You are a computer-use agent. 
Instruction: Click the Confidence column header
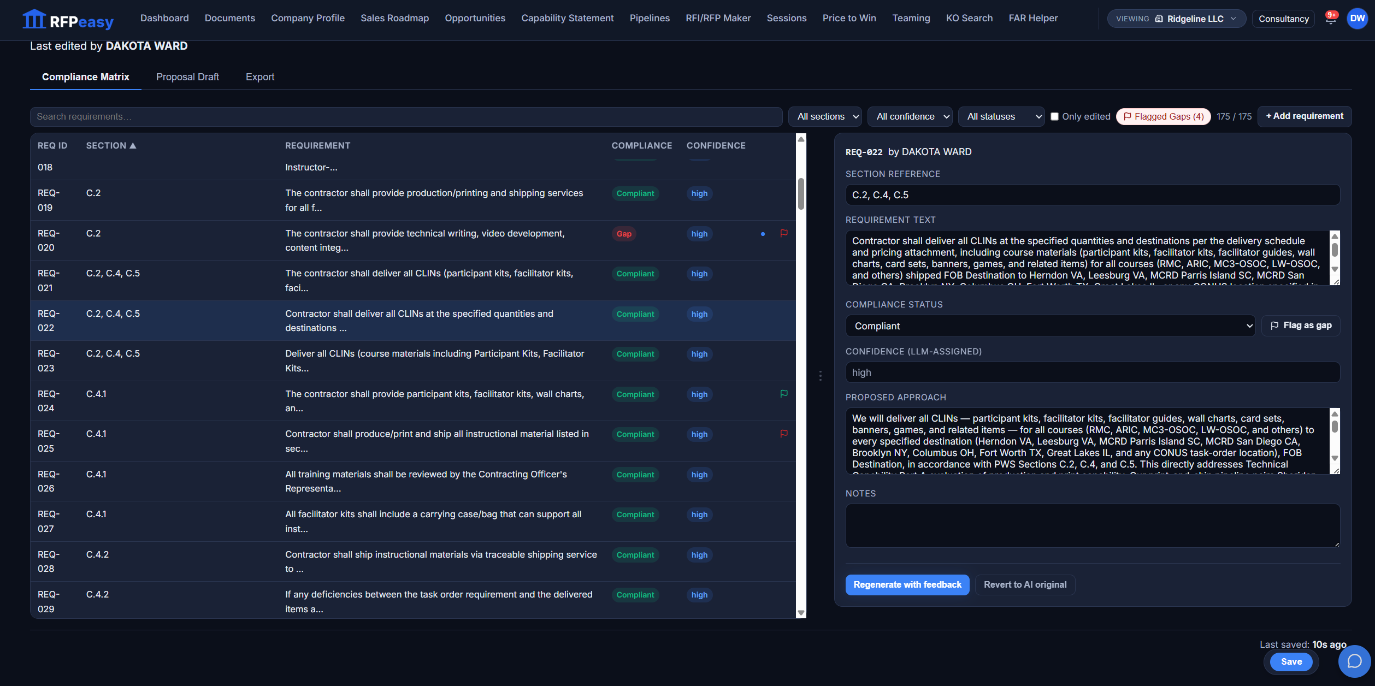(x=716, y=145)
